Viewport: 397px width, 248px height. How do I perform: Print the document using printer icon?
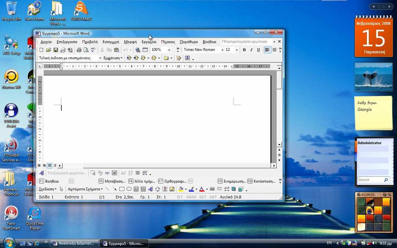(x=79, y=50)
